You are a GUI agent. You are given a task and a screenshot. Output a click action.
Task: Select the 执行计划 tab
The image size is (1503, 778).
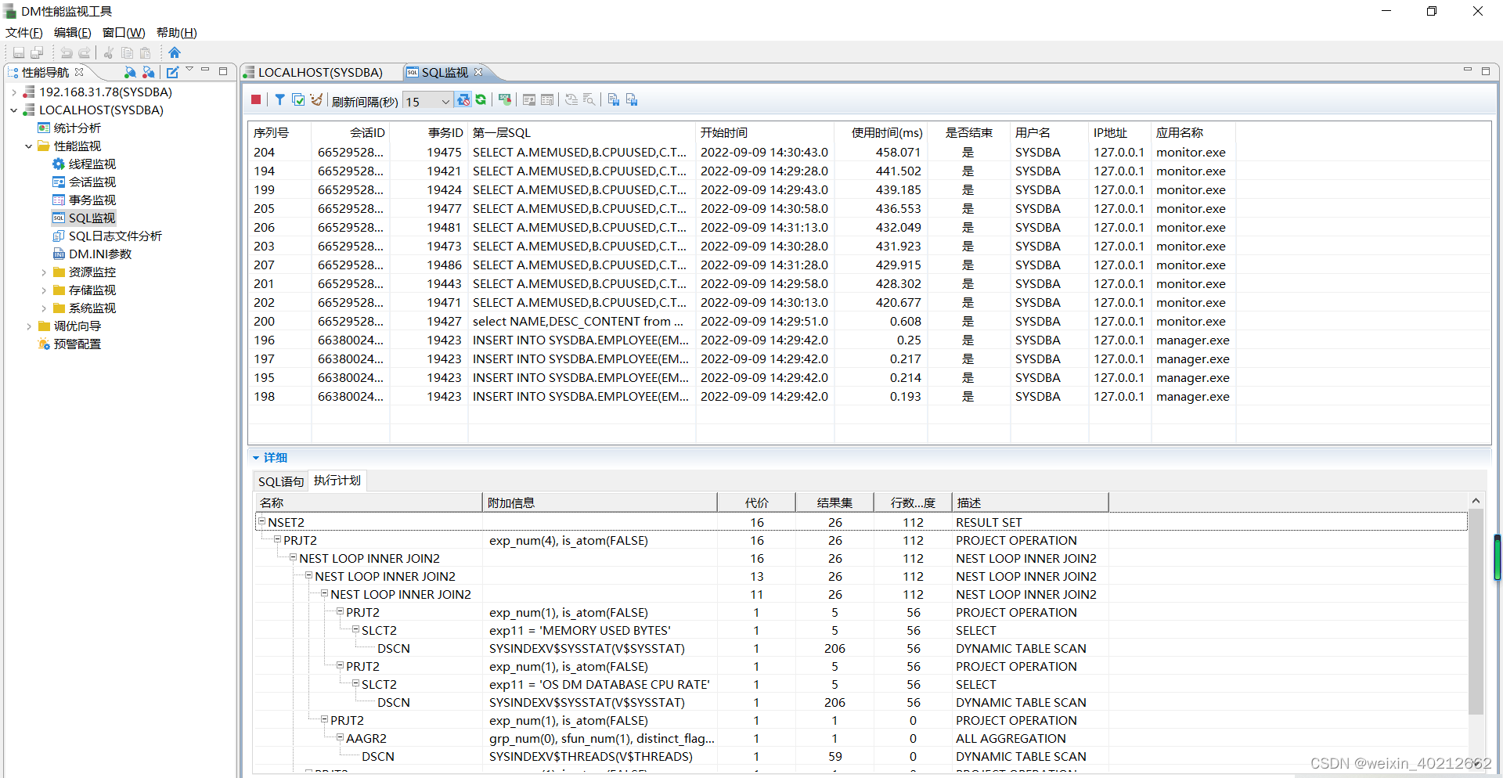(337, 481)
